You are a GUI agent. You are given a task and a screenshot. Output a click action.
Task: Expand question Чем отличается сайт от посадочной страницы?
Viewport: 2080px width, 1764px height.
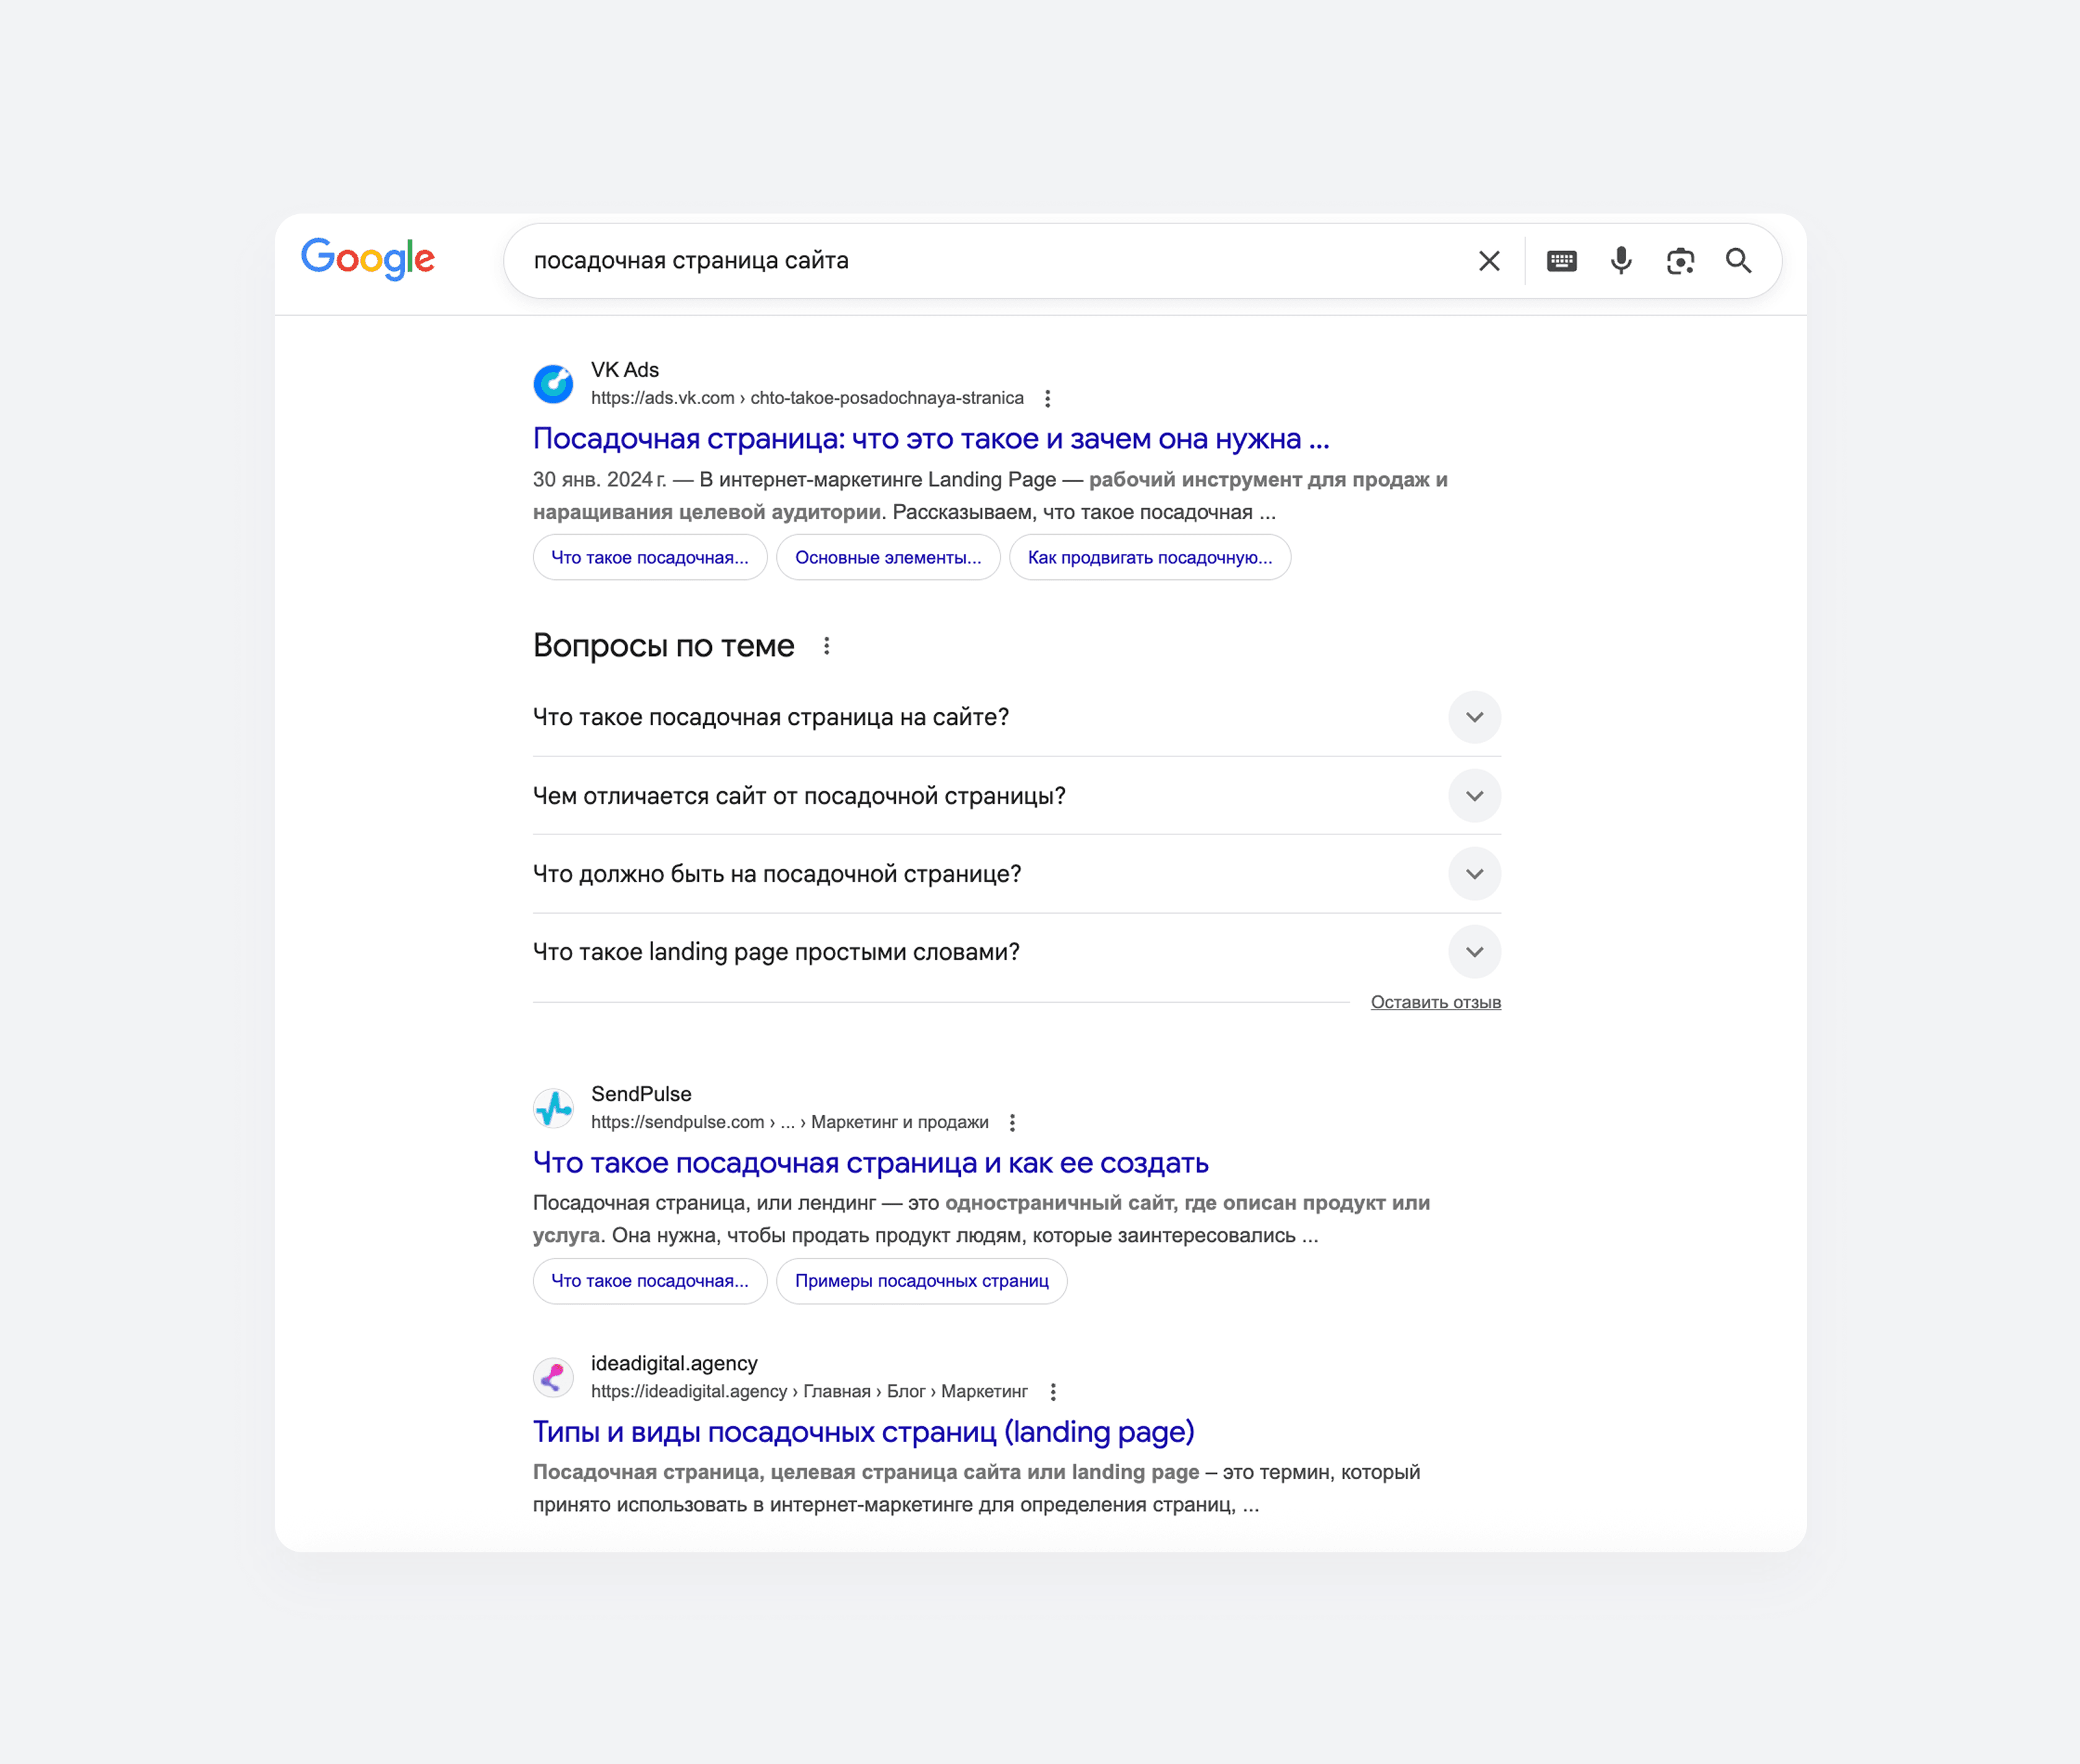click(1474, 796)
